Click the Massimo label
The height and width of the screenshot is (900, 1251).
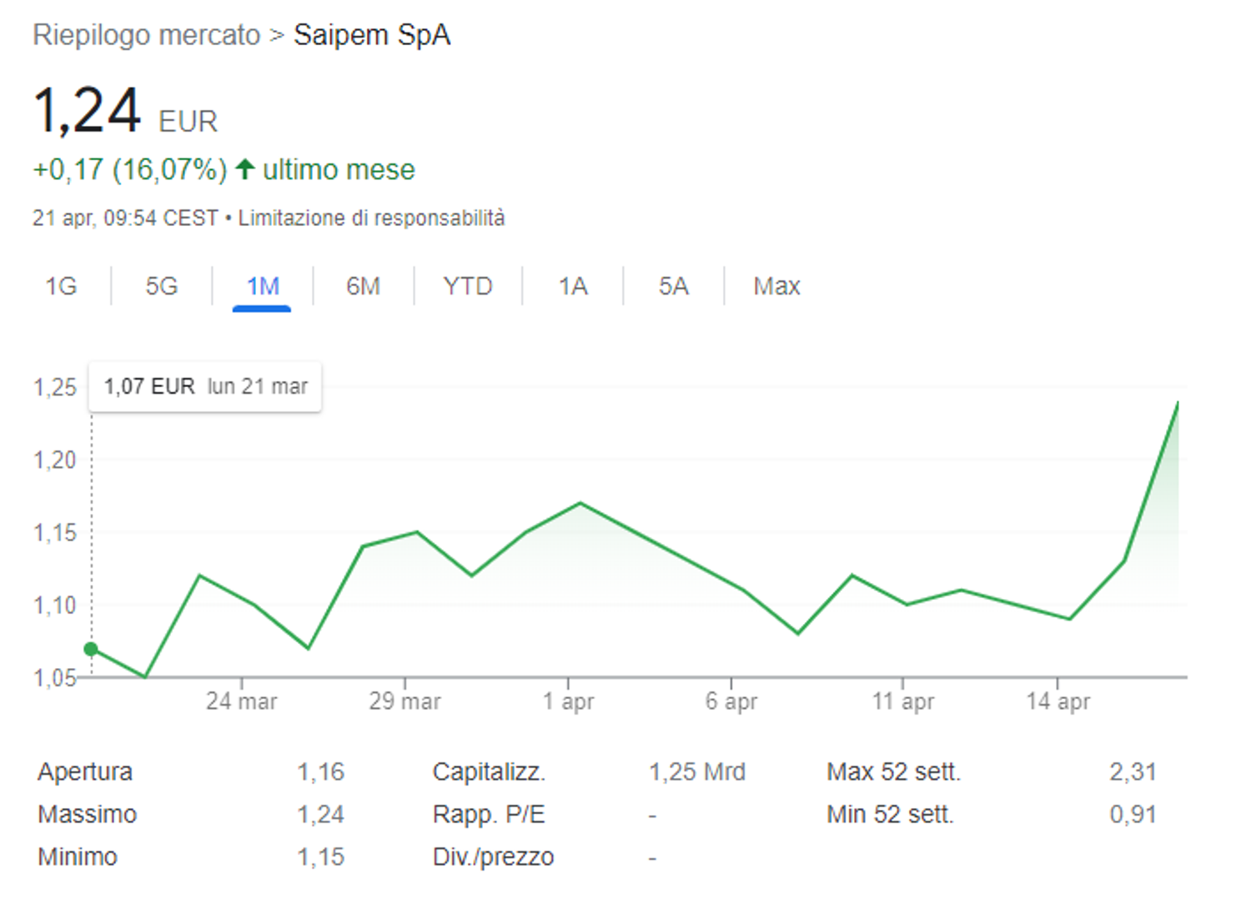click(x=87, y=814)
